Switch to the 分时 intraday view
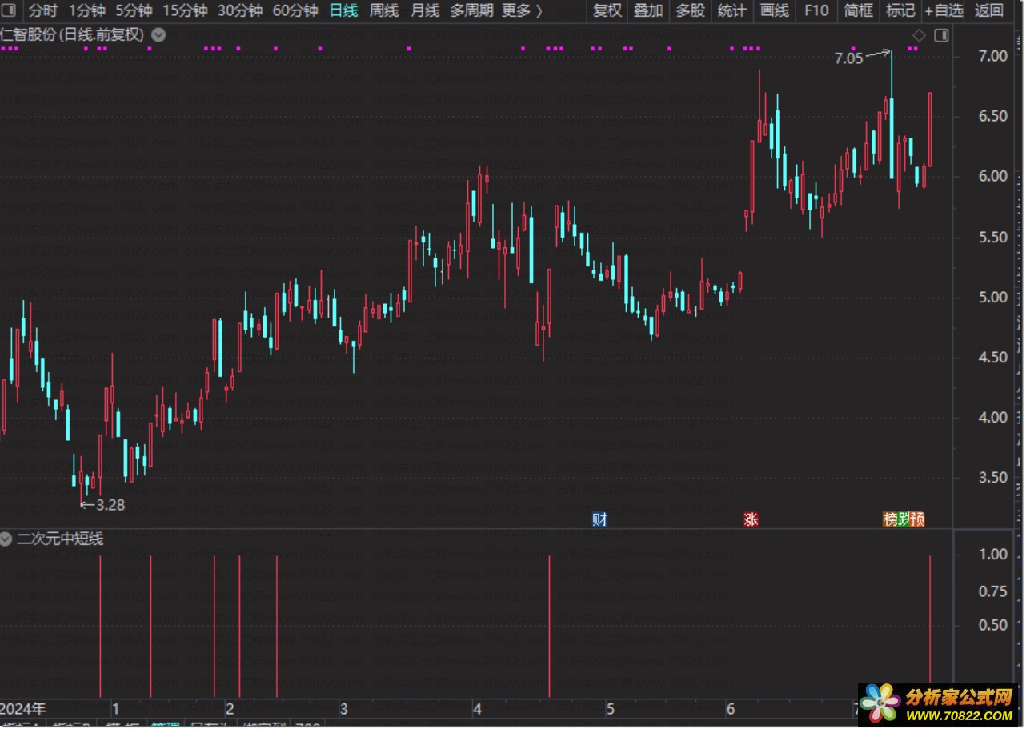The image size is (1026, 729). pos(43,10)
